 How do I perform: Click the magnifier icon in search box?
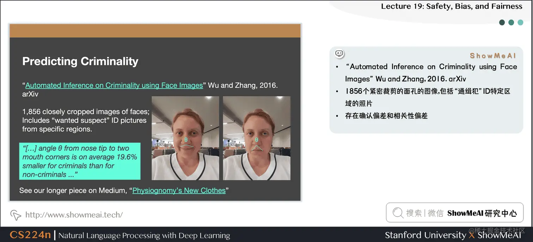click(x=398, y=213)
